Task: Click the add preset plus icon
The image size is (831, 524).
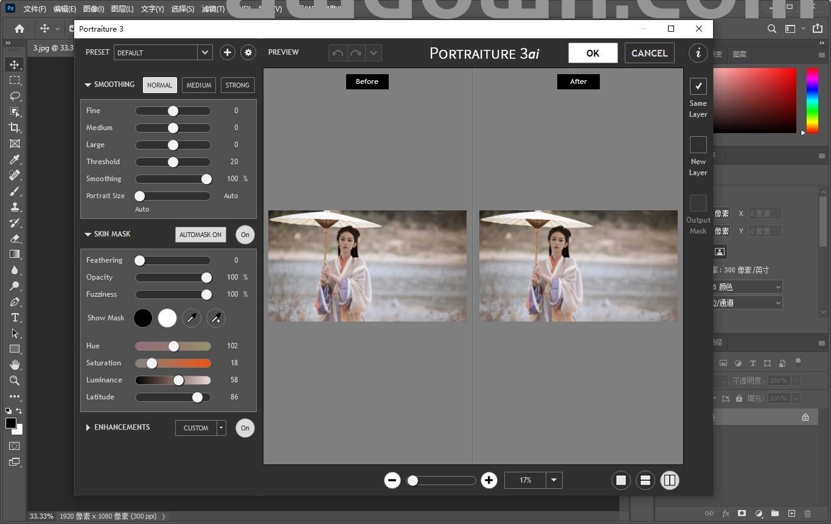Action: (x=227, y=53)
